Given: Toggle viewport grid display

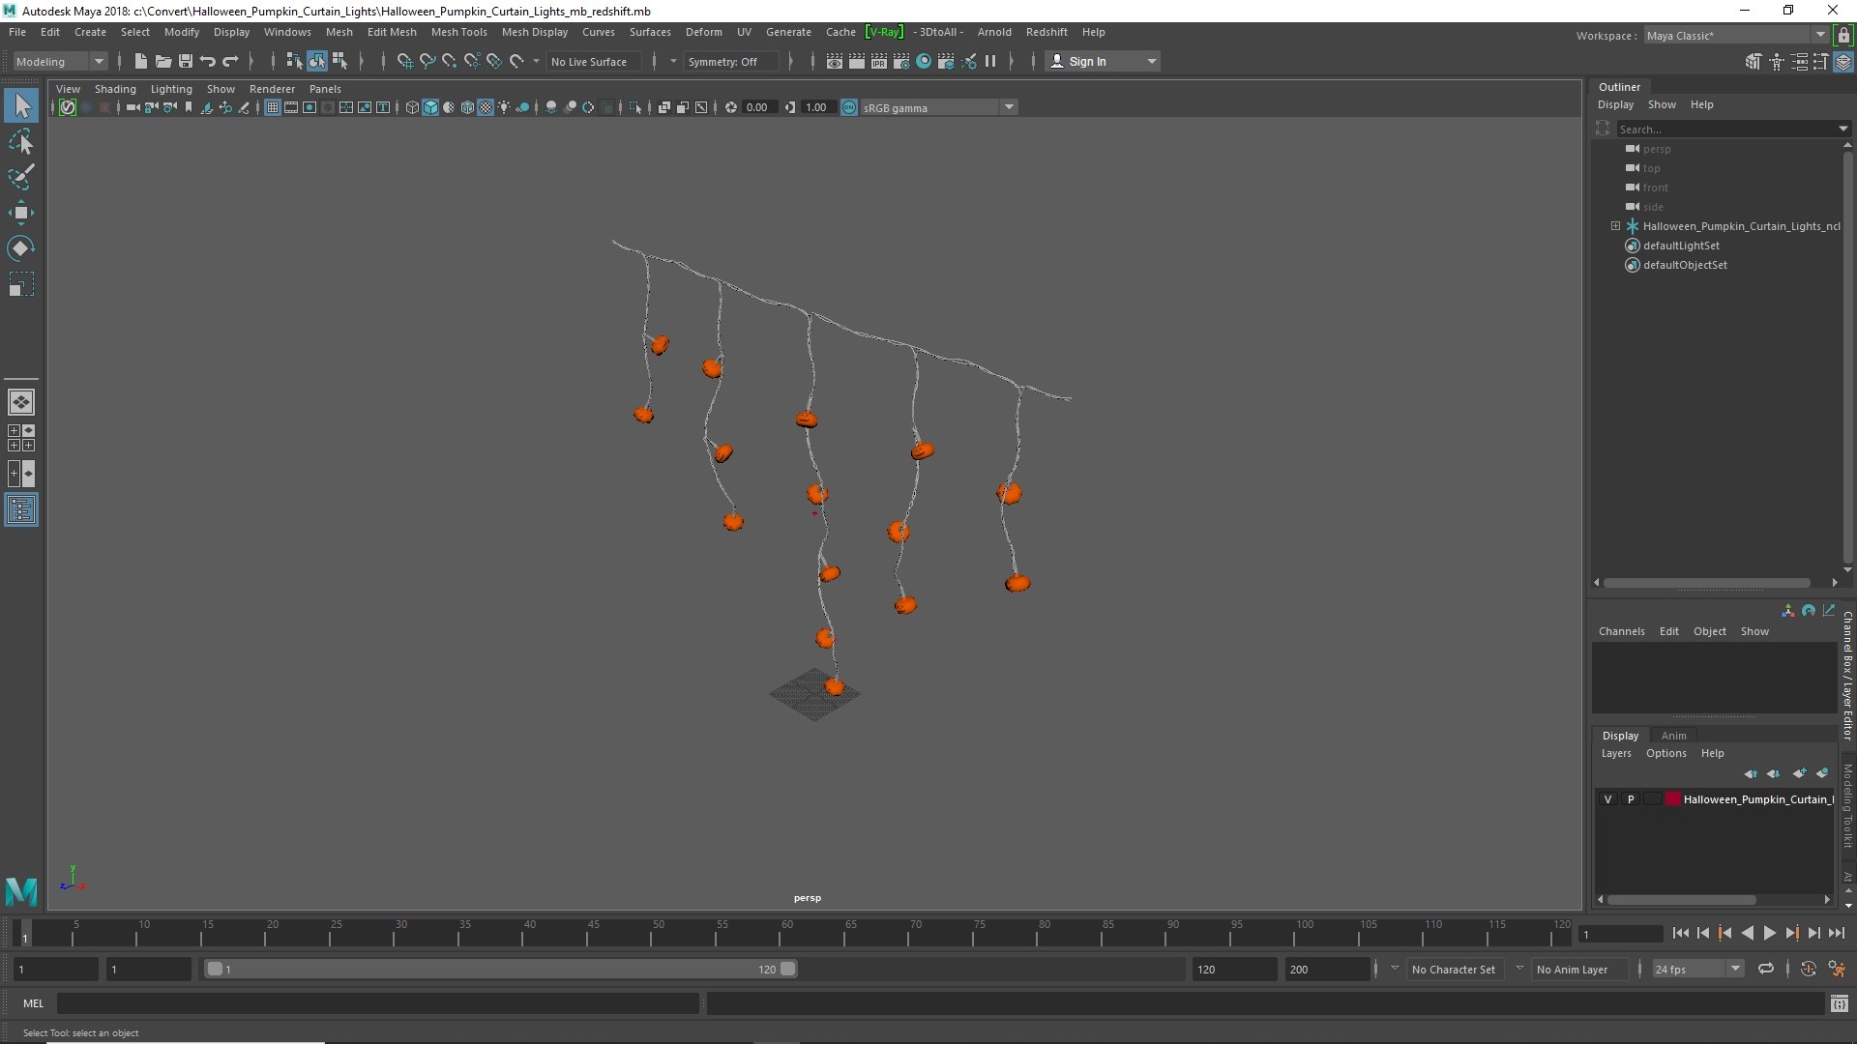Looking at the screenshot, I should point(273,107).
